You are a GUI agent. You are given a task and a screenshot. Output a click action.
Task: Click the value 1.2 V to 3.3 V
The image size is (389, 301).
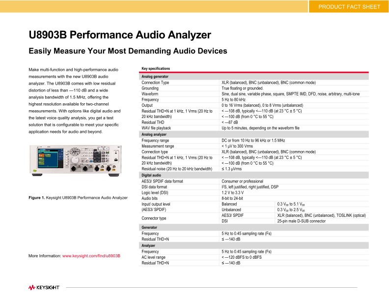(x=232, y=192)
